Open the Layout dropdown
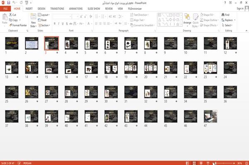Image resolution: width=249 pixels, height=165 pixels. tap(44, 15)
